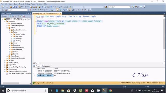Open the Tools menu

pos(33,4)
